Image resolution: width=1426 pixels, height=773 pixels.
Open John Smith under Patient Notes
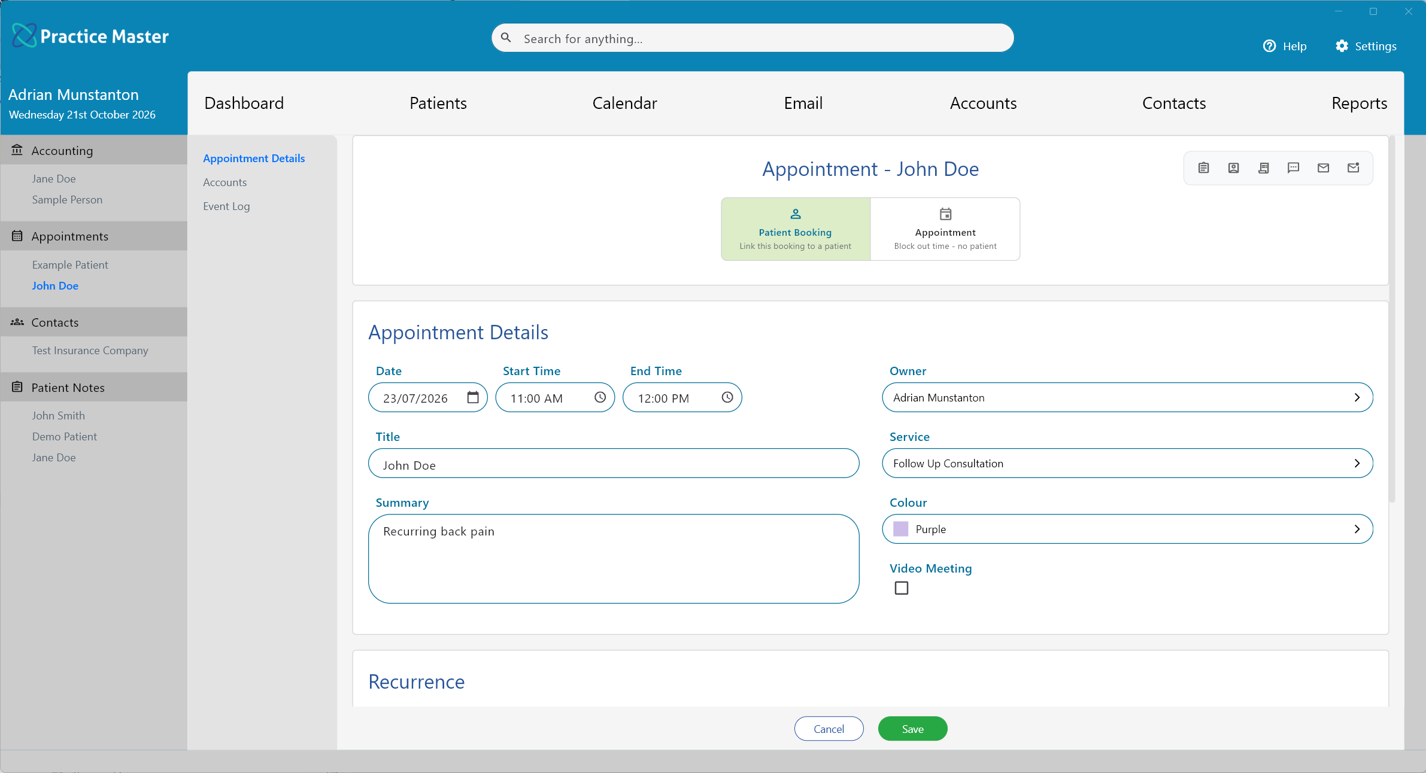point(58,415)
